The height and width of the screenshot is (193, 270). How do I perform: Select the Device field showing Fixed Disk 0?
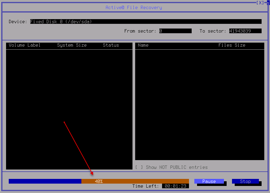[x=146, y=21]
